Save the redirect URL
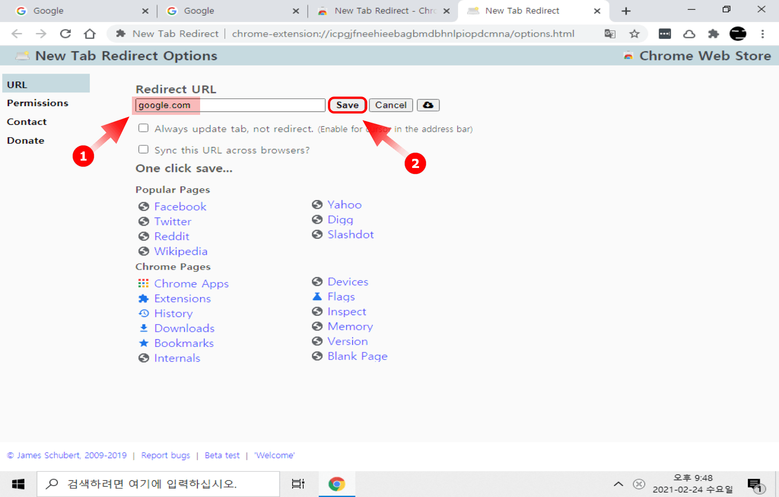This screenshot has height=497, width=779. 347,105
